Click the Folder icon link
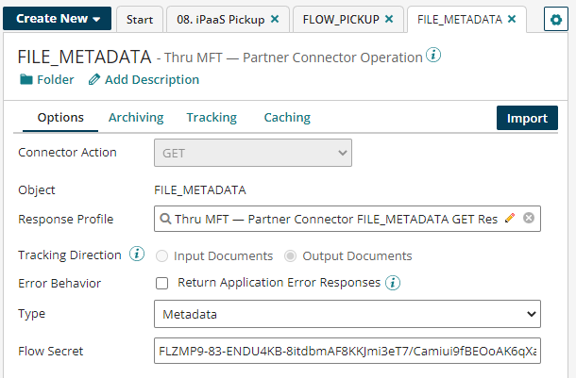 pos(25,80)
